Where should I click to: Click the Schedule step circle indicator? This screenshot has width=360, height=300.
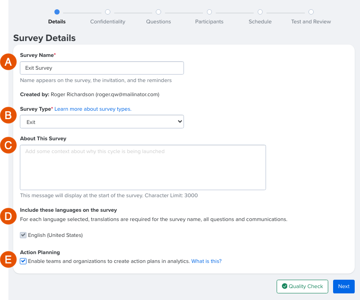[x=260, y=12]
